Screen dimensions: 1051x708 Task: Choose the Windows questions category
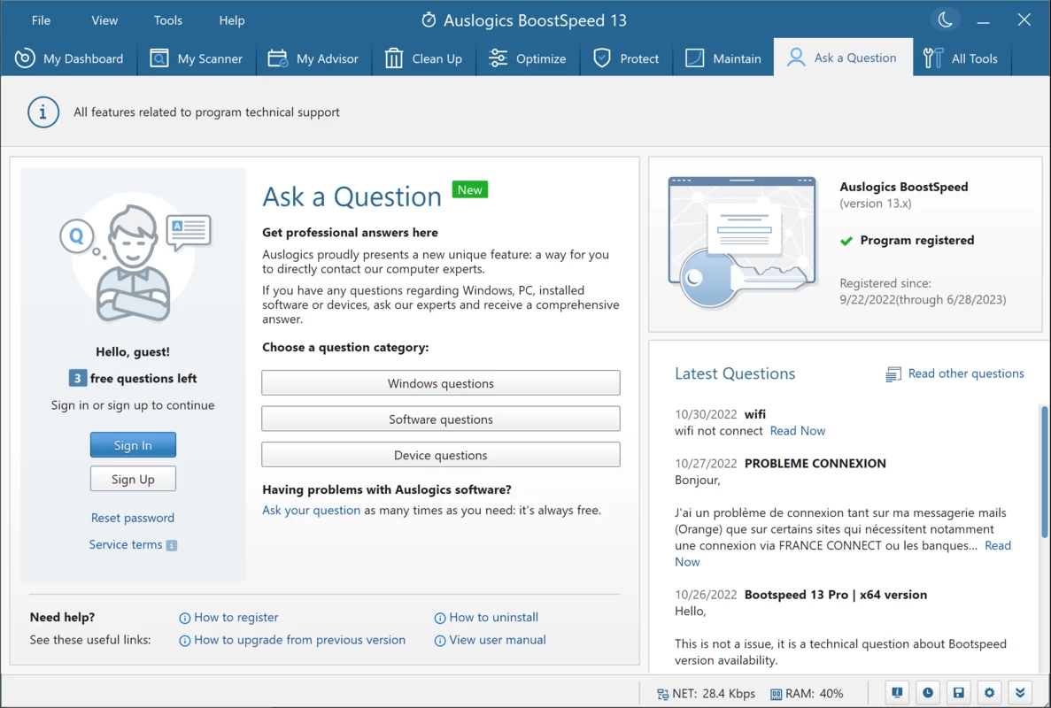pyautogui.click(x=440, y=383)
